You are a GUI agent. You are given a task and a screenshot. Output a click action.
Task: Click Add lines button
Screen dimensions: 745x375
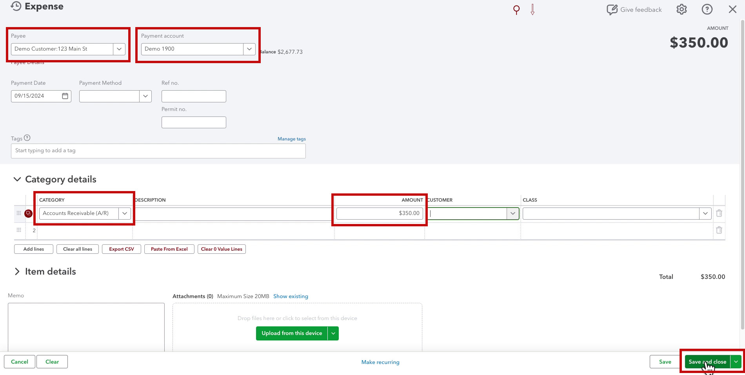click(x=34, y=249)
